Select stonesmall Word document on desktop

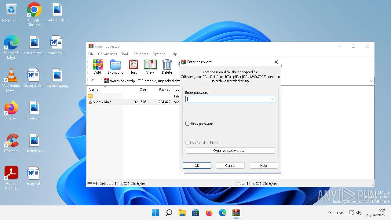pos(57,45)
